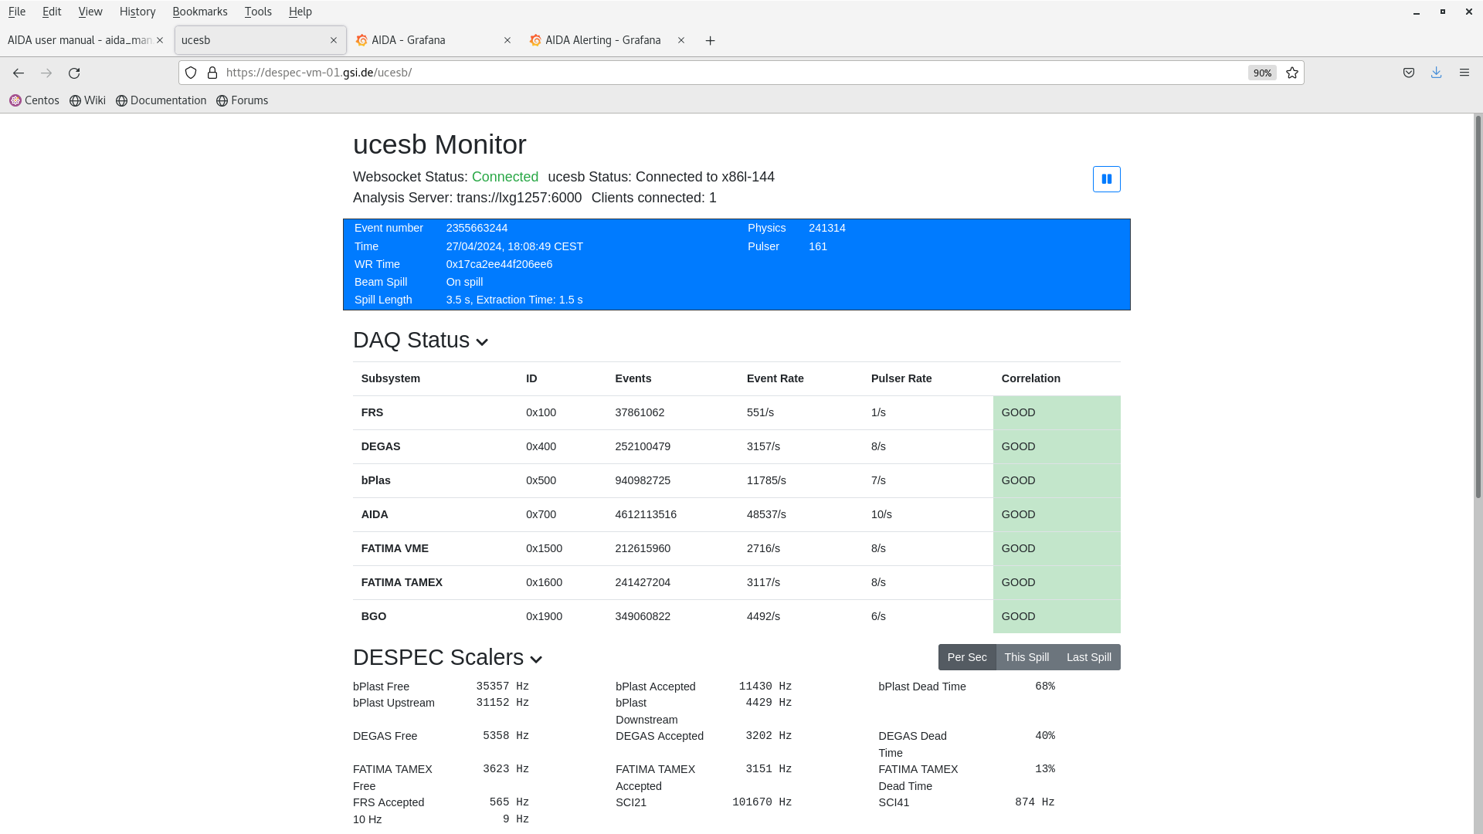Switch scalers to Per Sec mode

pyautogui.click(x=966, y=657)
